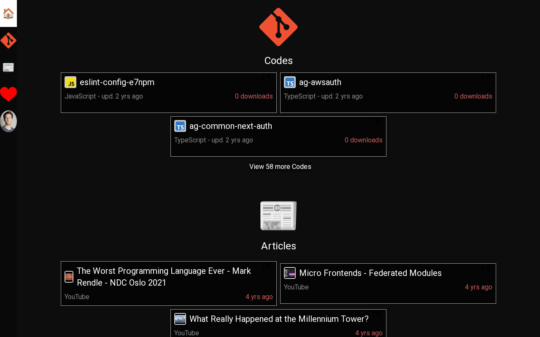
Task: Click the TypeScript badge on ag-awsauth card
Action: (x=290, y=82)
